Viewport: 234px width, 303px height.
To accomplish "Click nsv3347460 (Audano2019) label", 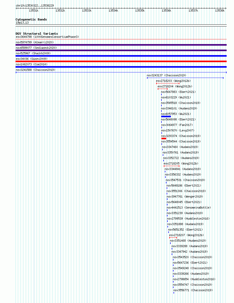I will click(x=180, y=147).
